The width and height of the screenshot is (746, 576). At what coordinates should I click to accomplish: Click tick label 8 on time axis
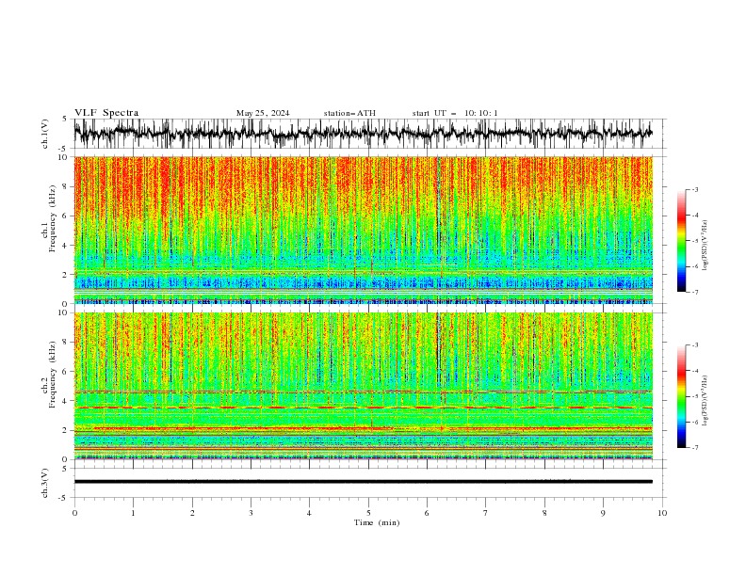tap(544, 513)
